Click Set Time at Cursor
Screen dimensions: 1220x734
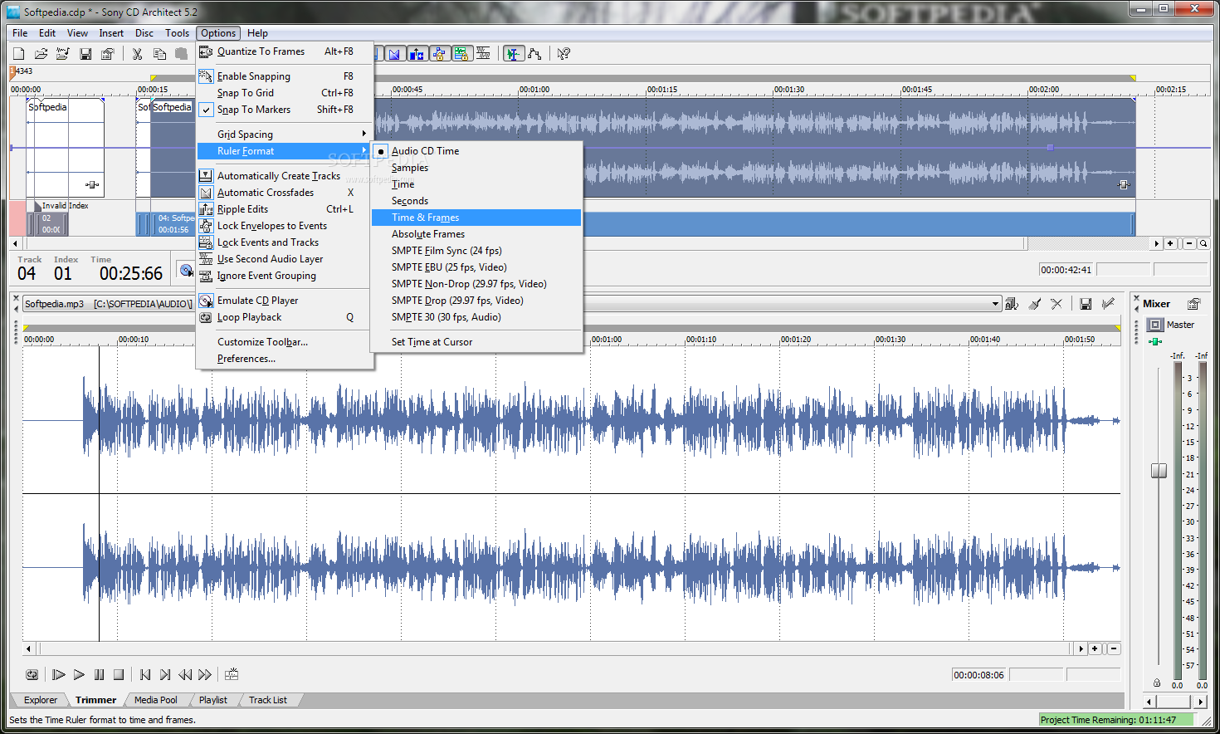click(476, 342)
